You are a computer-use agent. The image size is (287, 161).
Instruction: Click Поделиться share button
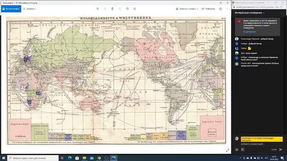pos(208,9)
